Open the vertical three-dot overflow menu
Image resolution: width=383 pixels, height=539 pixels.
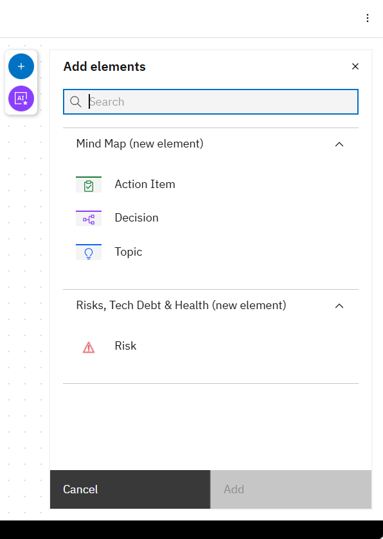pos(367,18)
